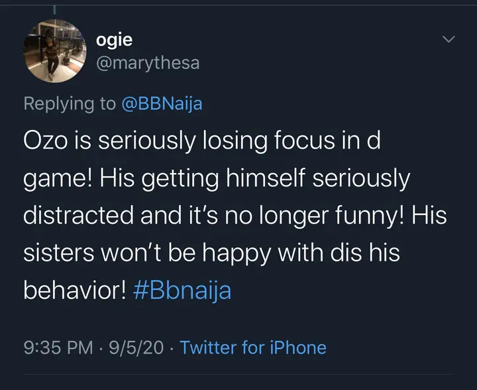
Task: Tap the display name "ogie"
Action: 114,40
